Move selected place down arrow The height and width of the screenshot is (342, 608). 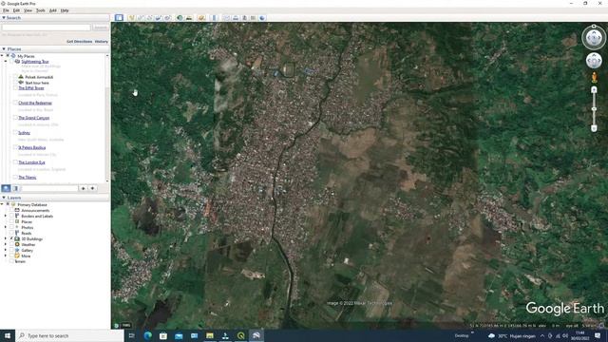coord(93,188)
